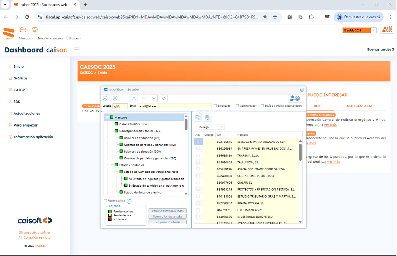Collapse the Maestros tree node
Screen dimensions: 397x256
[x=107, y=117]
